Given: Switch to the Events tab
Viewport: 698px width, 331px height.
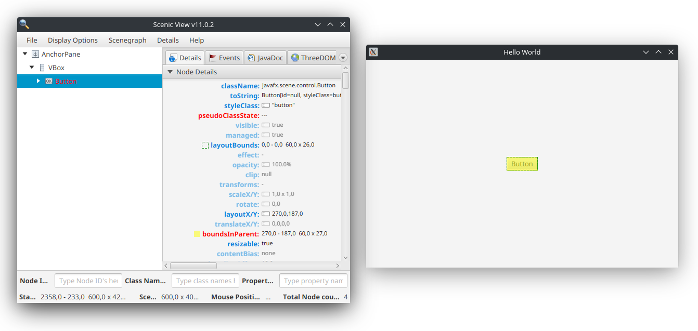Looking at the screenshot, I should tap(224, 58).
